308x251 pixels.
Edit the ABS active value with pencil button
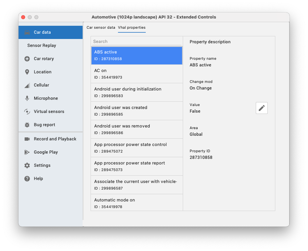pyautogui.click(x=261, y=108)
